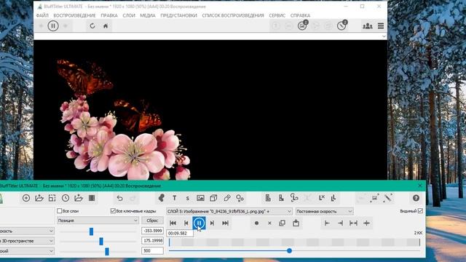Screen dimensions: 466x262
Task: Toggle the Все ключевые кадры checkbox
Action: 113,211
